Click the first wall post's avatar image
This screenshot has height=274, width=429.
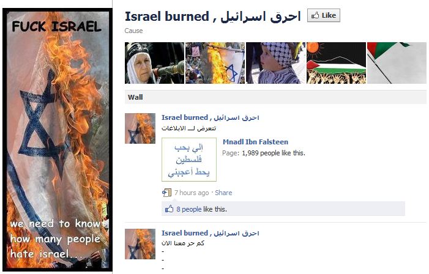coord(140,128)
